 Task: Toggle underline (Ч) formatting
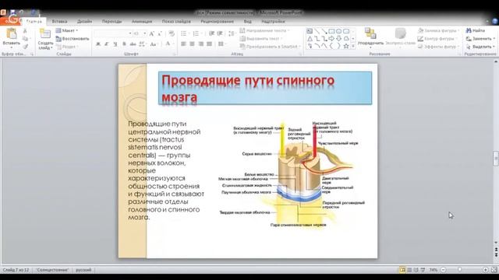[x=115, y=44]
